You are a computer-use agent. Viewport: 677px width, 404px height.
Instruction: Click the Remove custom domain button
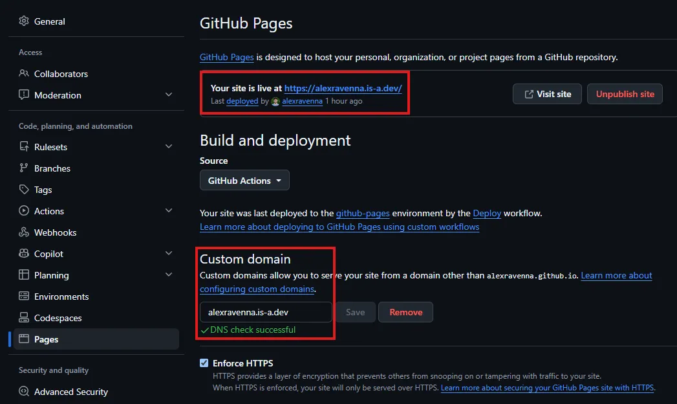pos(405,312)
